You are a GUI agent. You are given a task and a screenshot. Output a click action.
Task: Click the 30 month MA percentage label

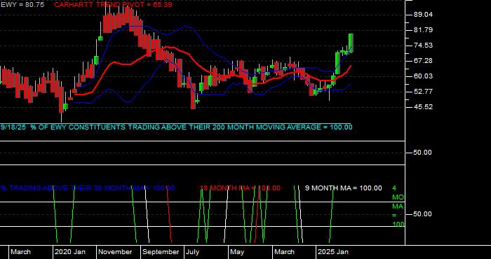tap(88, 188)
